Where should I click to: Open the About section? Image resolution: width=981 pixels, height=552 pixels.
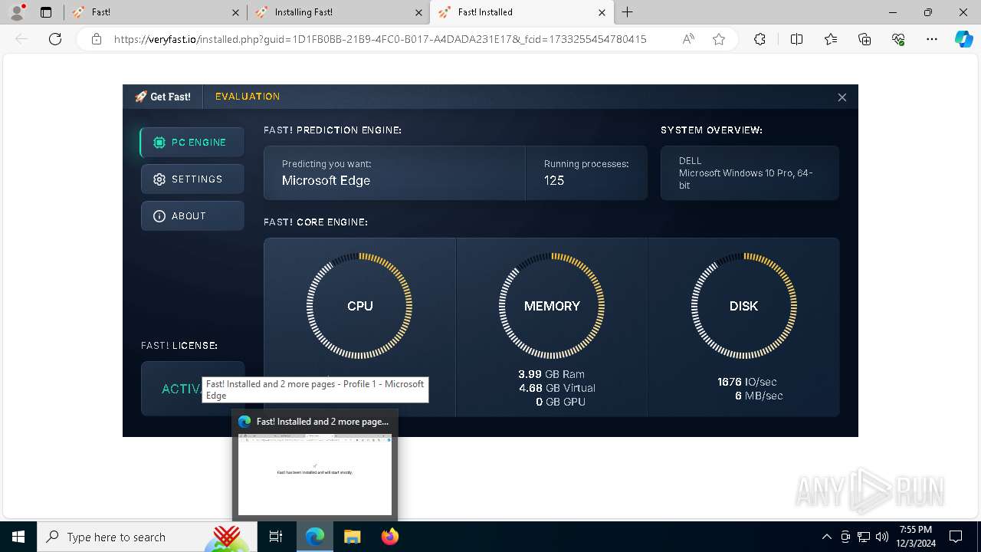coord(192,216)
